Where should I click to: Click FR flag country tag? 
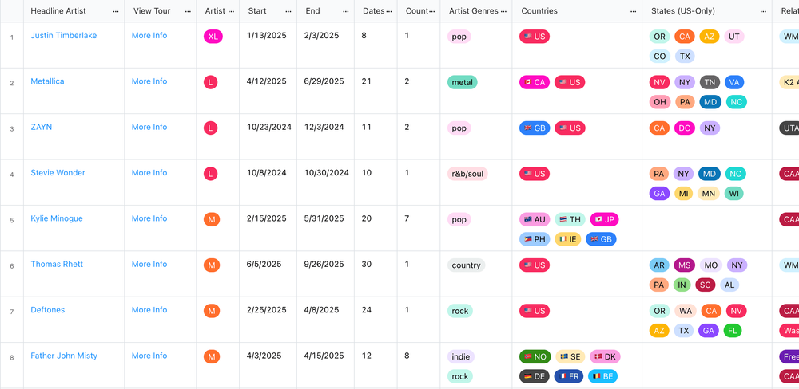pyautogui.click(x=569, y=376)
